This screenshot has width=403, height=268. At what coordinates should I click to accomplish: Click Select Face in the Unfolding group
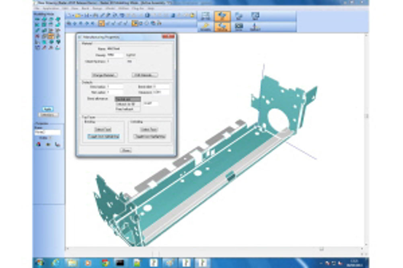tap(149, 130)
